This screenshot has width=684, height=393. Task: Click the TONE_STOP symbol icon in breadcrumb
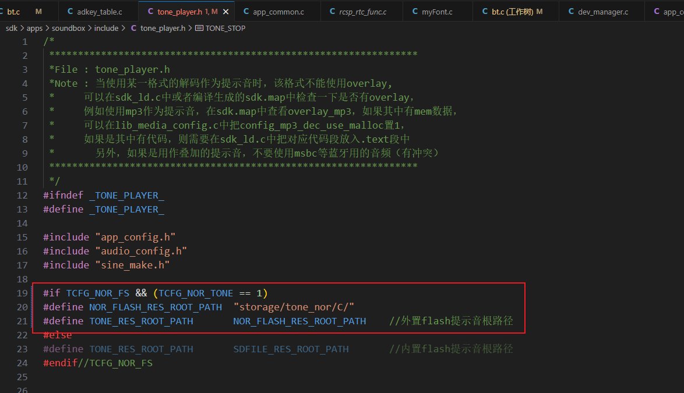pyautogui.click(x=199, y=29)
